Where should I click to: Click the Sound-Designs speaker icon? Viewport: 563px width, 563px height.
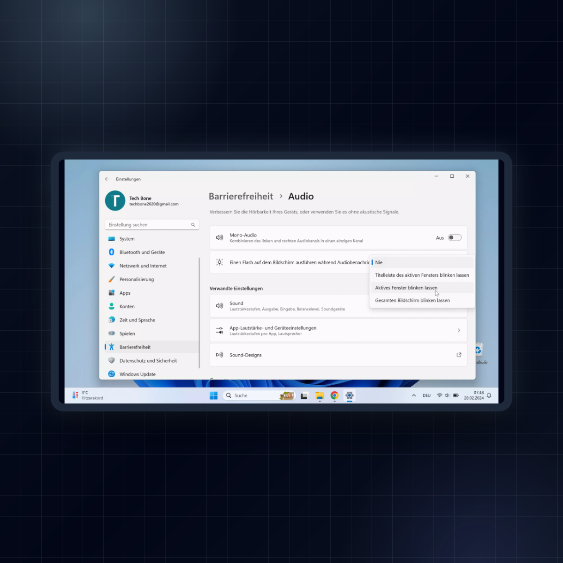pos(220,355)
